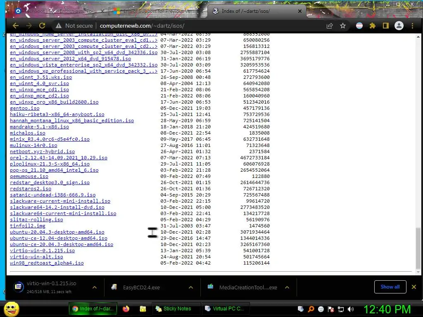This screenshot has height=317, width=423.
Task: Click netboot.xyz-hybrid.iso link
Action: [43, 152]
